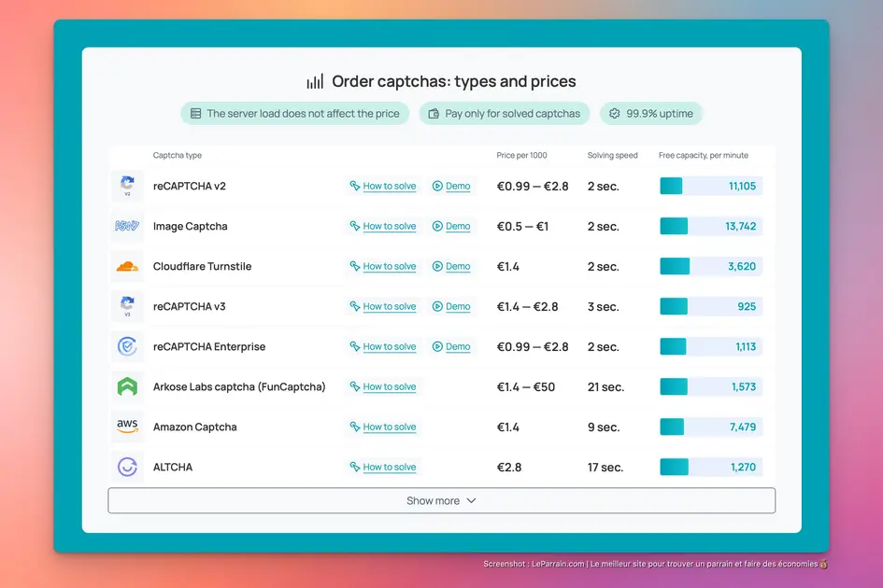Open How to solve for Arkose Labs captcha

coord(389,386)
